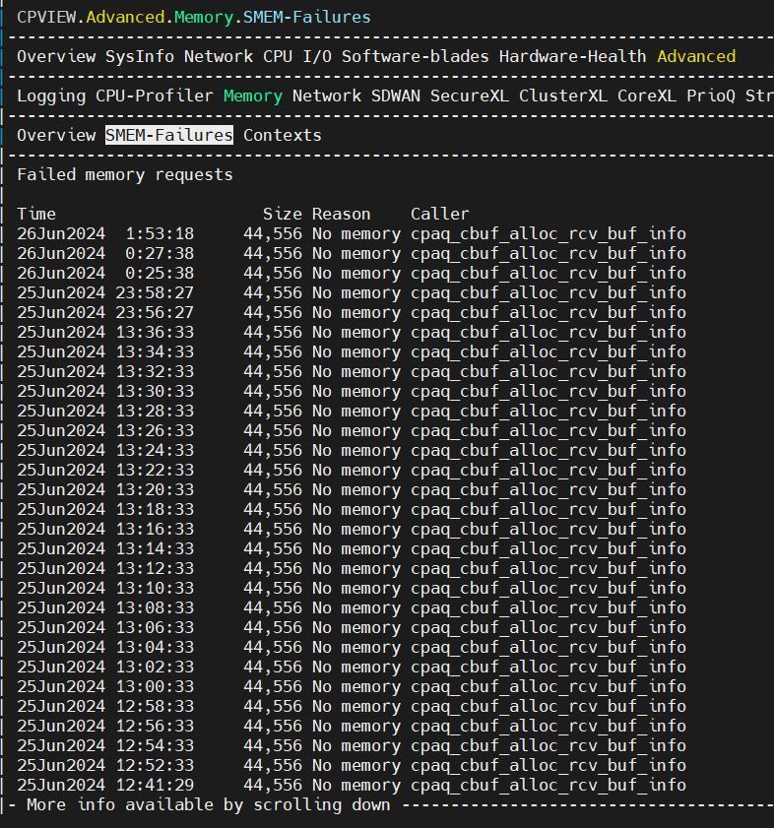
Task: Select the highlighted Advanced tab
Action: (x=695, y=56)
